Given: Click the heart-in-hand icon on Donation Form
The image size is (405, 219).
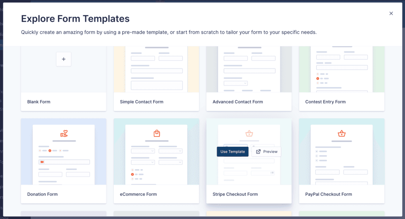Looking at the screenshot, I should [x=64, y=133].
